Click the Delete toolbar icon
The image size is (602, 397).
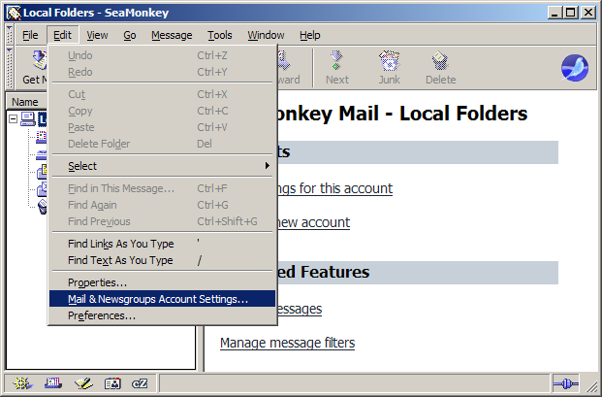point(440,66)
